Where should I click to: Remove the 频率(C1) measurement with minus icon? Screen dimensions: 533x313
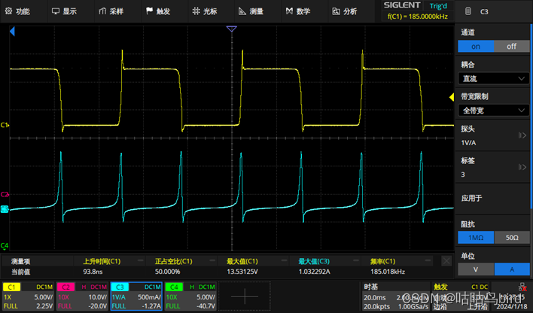428,260
